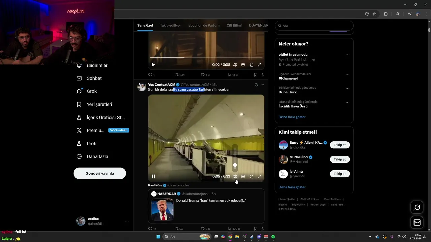
Task: Open options for İncirlik Hava Üssü trend
Action: (x=347, y=103)
